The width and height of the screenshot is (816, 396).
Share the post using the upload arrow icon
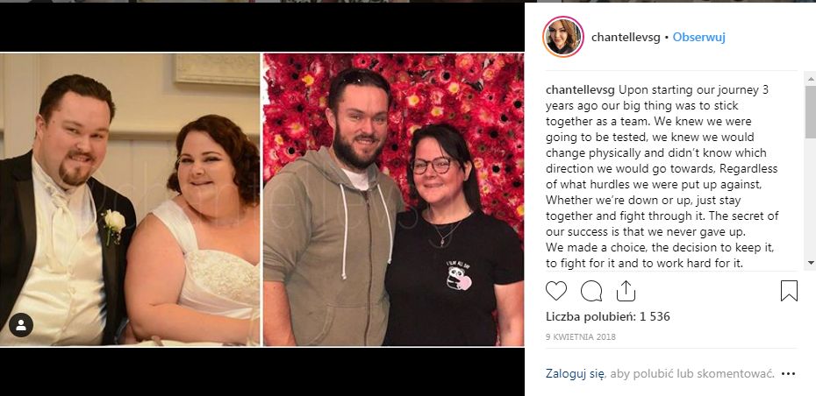coord(626,291)
